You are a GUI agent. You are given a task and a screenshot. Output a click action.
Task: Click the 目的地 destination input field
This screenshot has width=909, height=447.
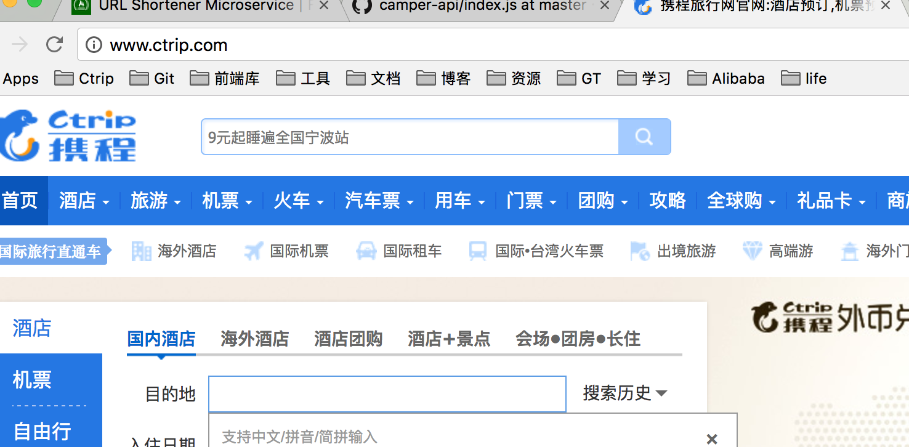387,393
